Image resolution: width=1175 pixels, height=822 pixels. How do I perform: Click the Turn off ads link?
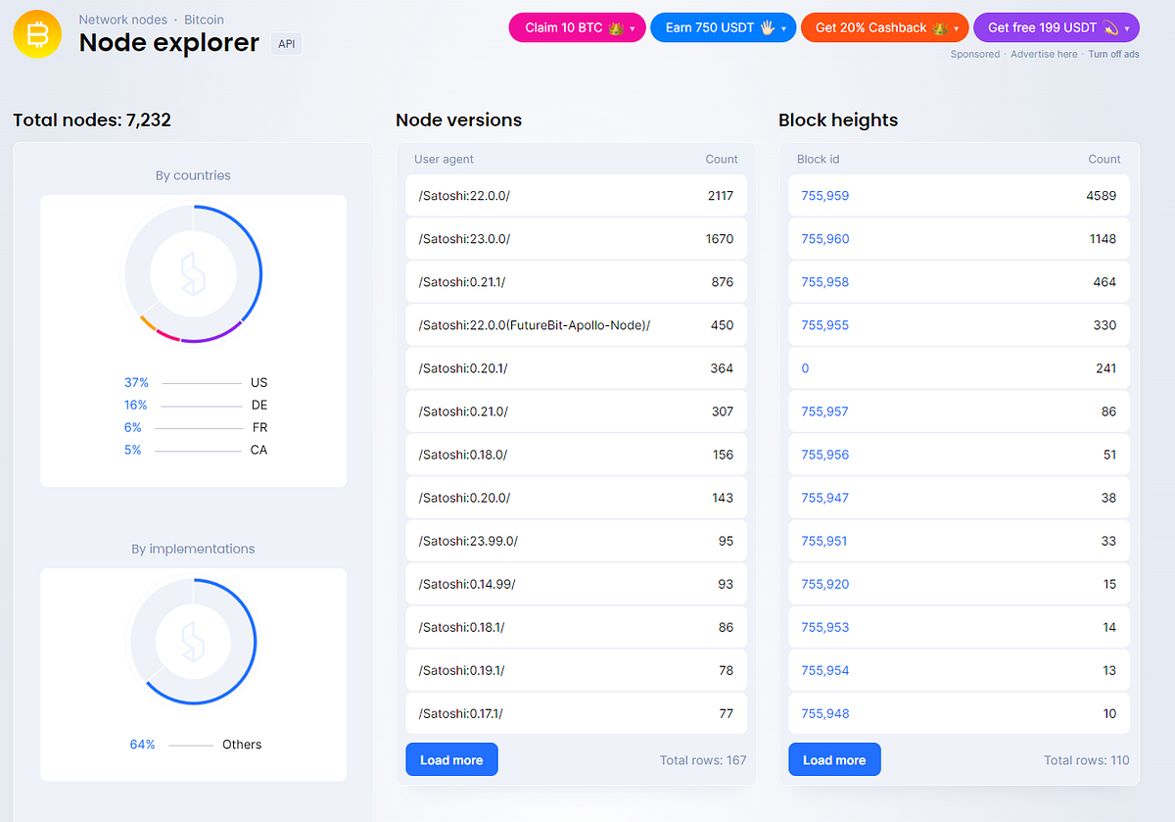click(1112, 54)
